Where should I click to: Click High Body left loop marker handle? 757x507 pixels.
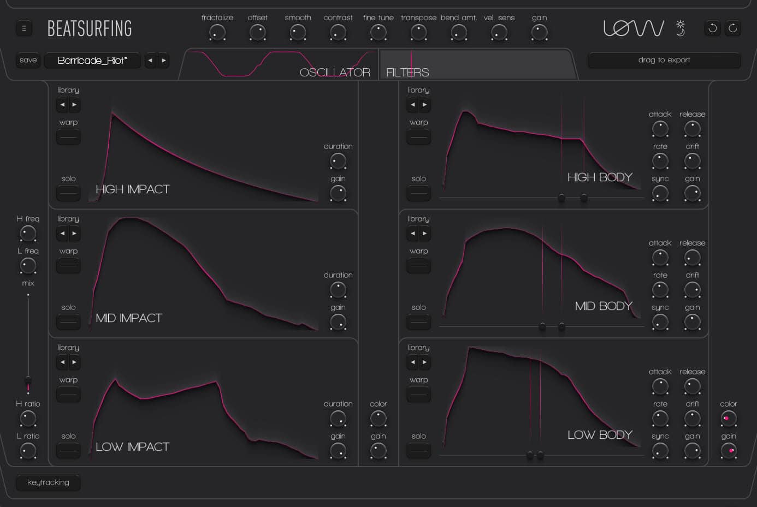(x=561, y=198)
